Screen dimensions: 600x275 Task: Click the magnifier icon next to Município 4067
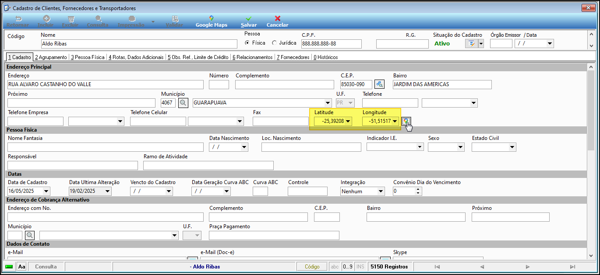point(184,103)
